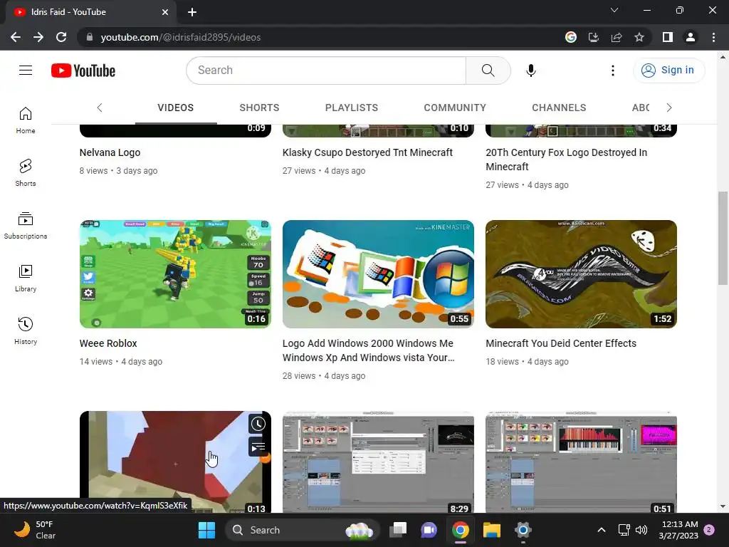The width and height of the screenshot is (729, 547).
Task: Click the 0:51 video editor thumbnail
Action: tap(581, 462)
